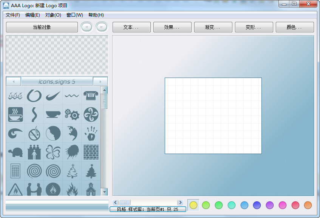Choose the calculator icon
Screen dimensions: 320x218
pos(15,171)
